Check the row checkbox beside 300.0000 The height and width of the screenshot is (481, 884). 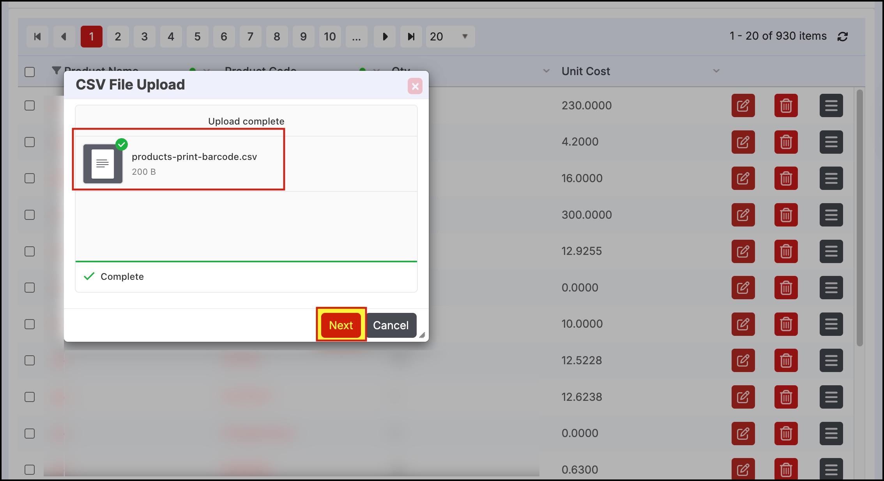pyautogui.click(x=30, y=215)
